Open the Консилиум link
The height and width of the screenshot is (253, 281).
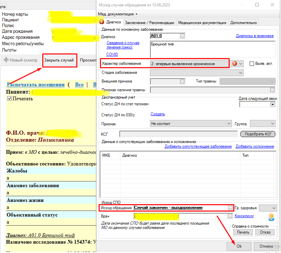(x=244, y=216)
